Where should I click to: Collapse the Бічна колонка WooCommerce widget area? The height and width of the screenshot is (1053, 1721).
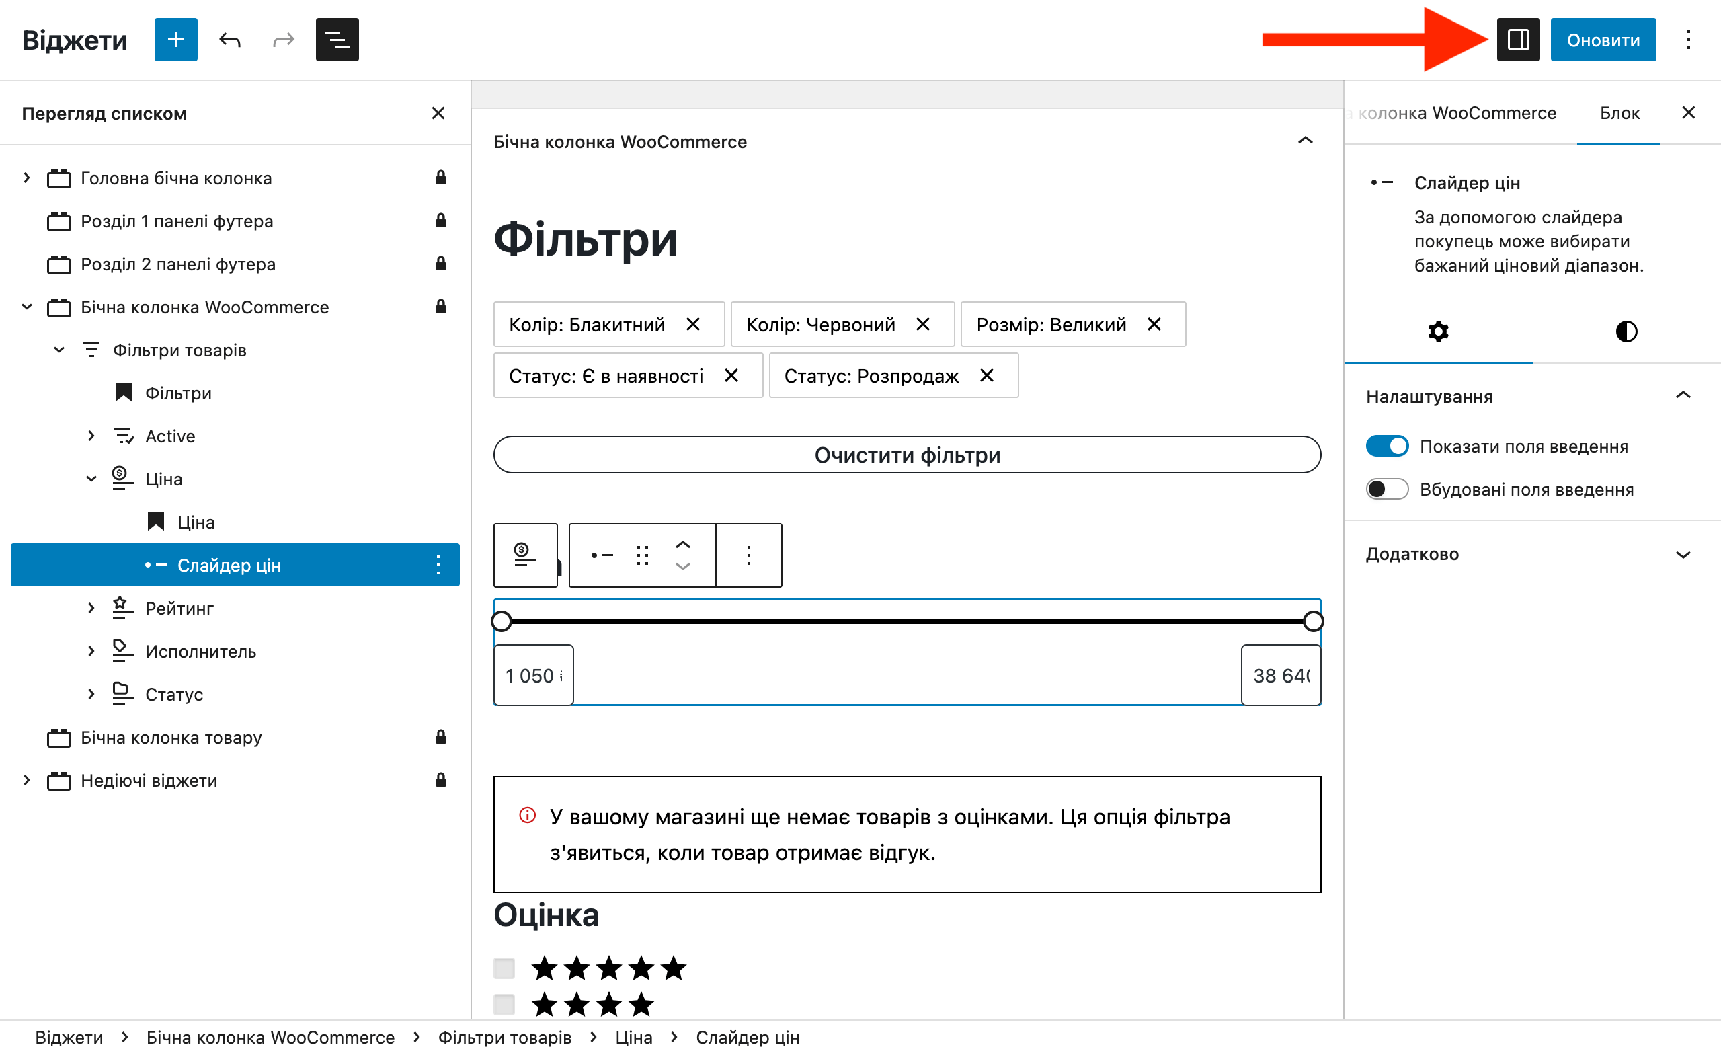click(1305, 141)
